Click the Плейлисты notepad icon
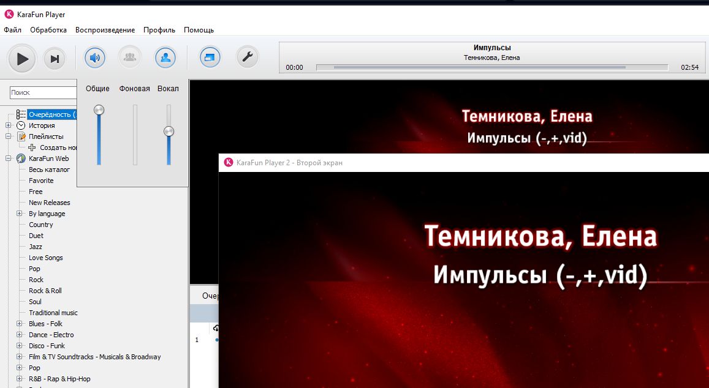This screenshot has height=388, width=709. [21, 136]
